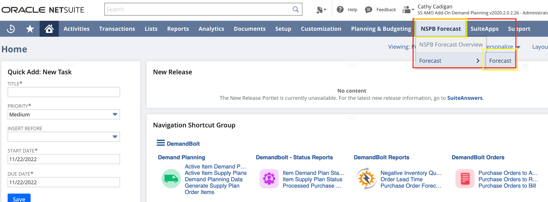The image size is (548, 202).
Task: Grab the Quick Add portlet drag handle
Action: click(x=71, y=65)
